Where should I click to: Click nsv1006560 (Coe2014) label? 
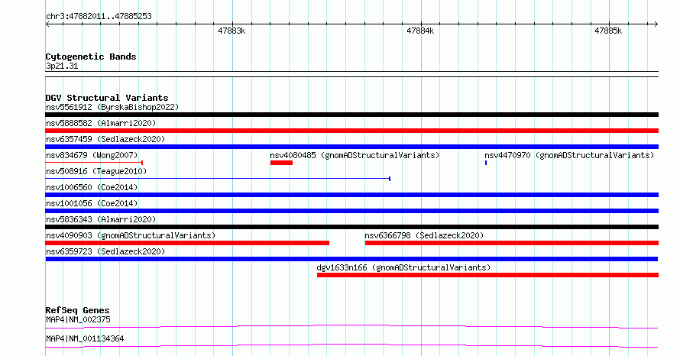coord(92,187)
